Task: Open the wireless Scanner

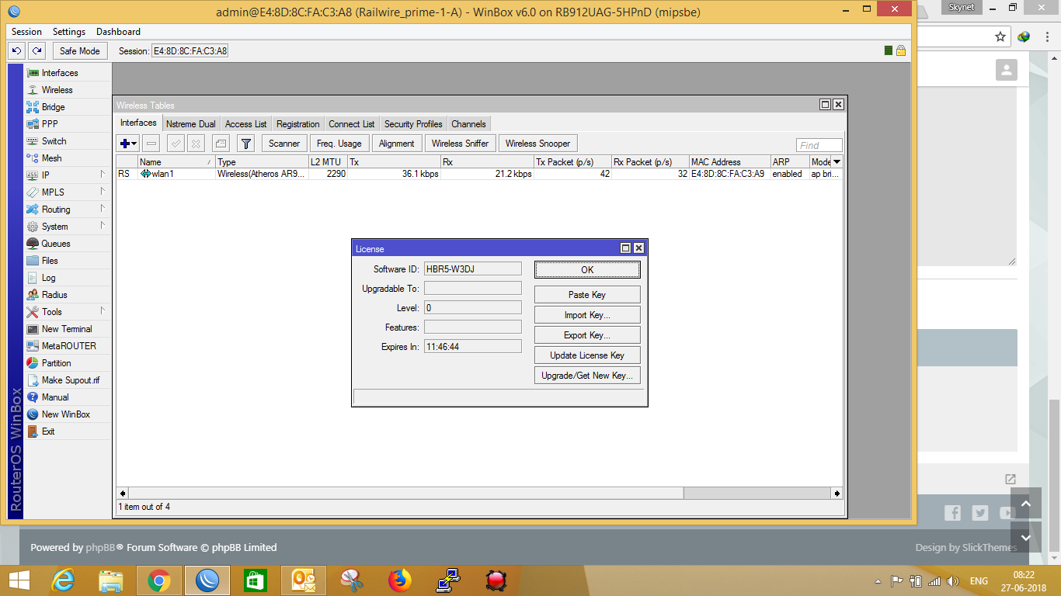Action: [x=284, y=144]
